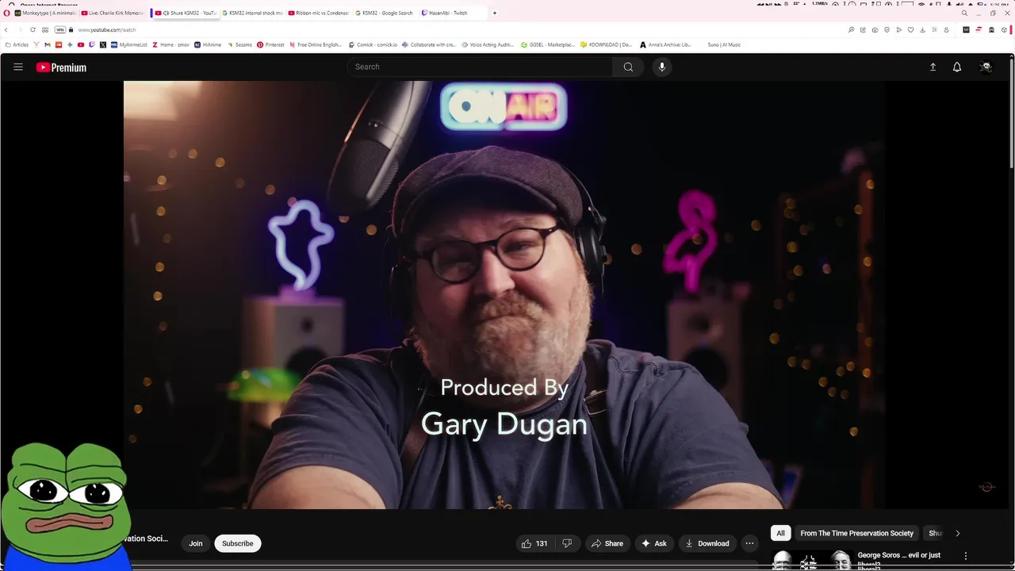Click the magnifier search button
This screenshot has width=1015, height=571.
tap(628, 67)
